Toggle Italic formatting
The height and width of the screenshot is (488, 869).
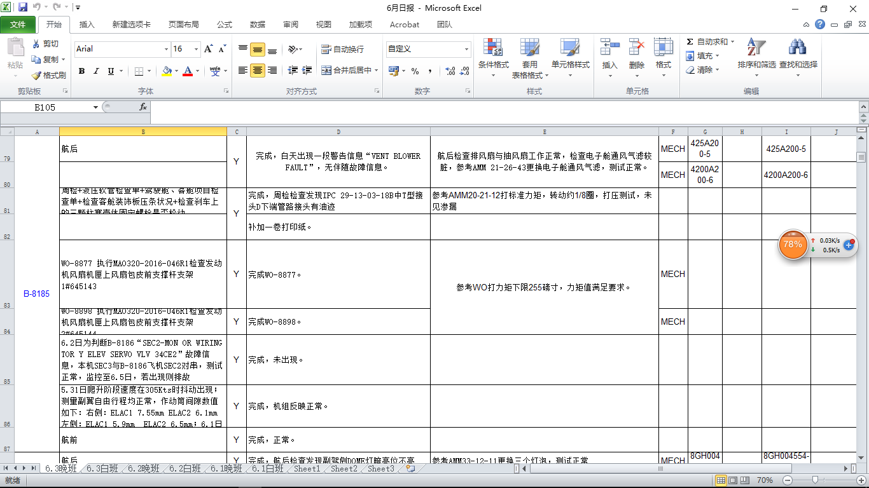point(97,71)
